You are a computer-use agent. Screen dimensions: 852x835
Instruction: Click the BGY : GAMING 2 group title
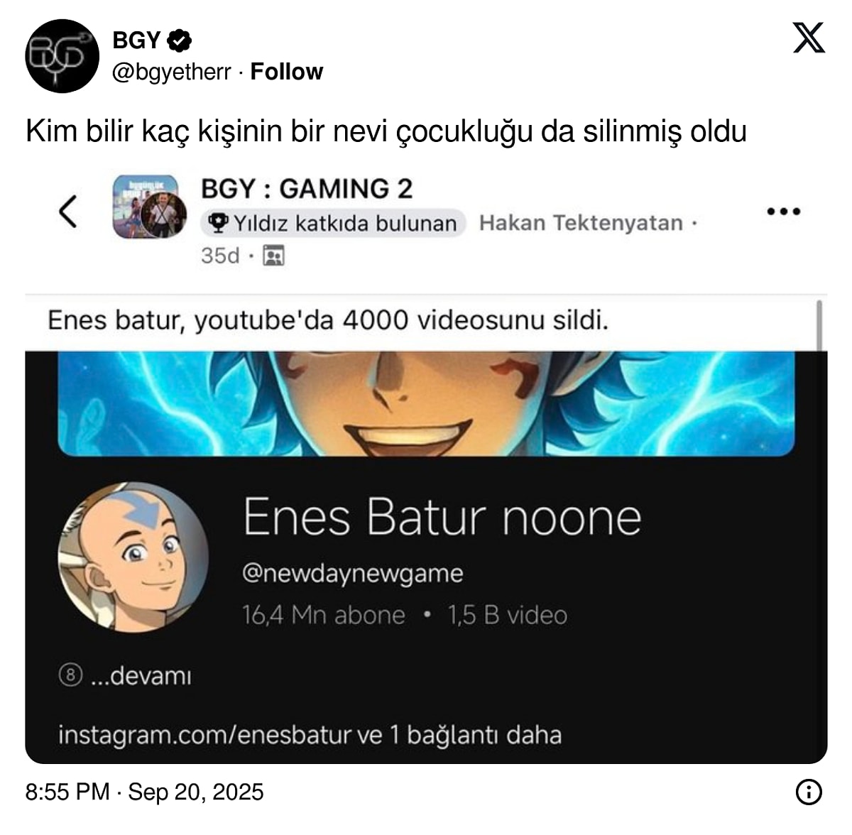[x=307, y=189]
